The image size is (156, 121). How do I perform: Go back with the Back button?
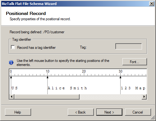coord(81,112)
